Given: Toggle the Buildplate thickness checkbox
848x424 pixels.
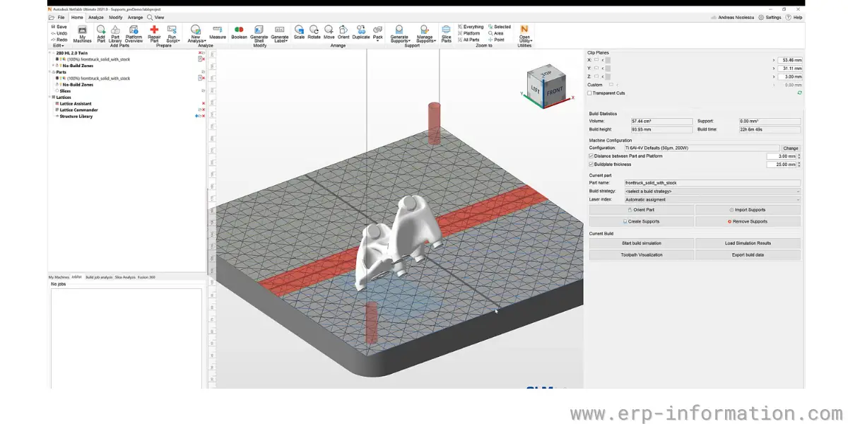Looking at the screenshot, I should coord(591,165).
